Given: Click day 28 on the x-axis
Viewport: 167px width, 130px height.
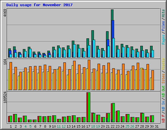Looking at the screenshot, I should point(142,126).
